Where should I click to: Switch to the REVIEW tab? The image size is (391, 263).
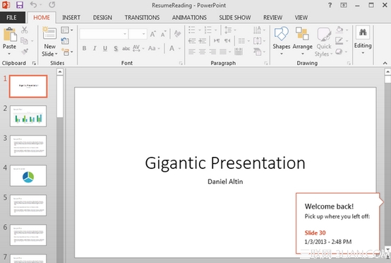tap(273, 18)
